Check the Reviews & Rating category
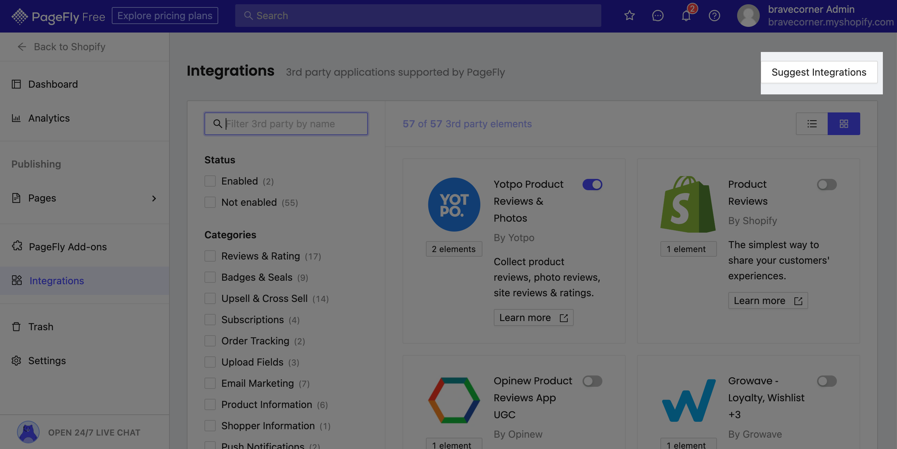Screen dimensions: 897x449 click(x=210, y=256)
